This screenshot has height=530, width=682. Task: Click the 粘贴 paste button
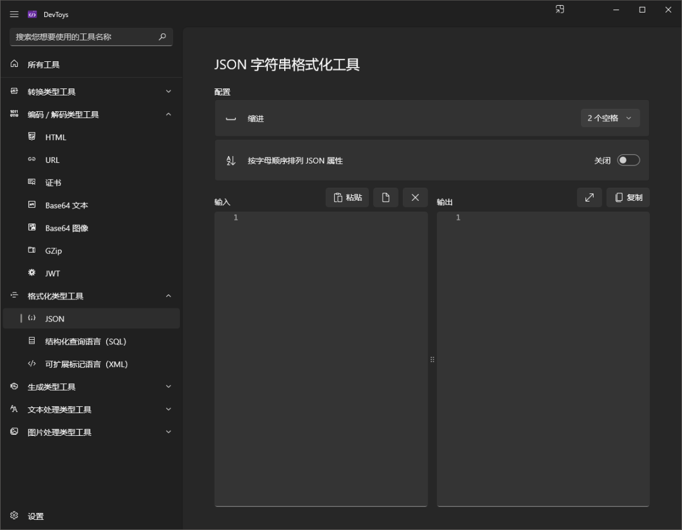click(x=347, y=198)
